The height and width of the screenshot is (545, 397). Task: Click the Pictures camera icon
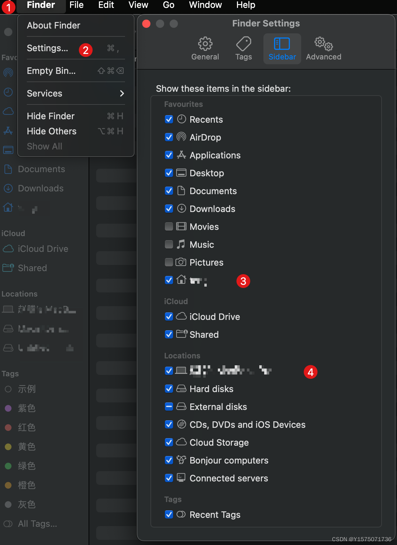[181, 262]
